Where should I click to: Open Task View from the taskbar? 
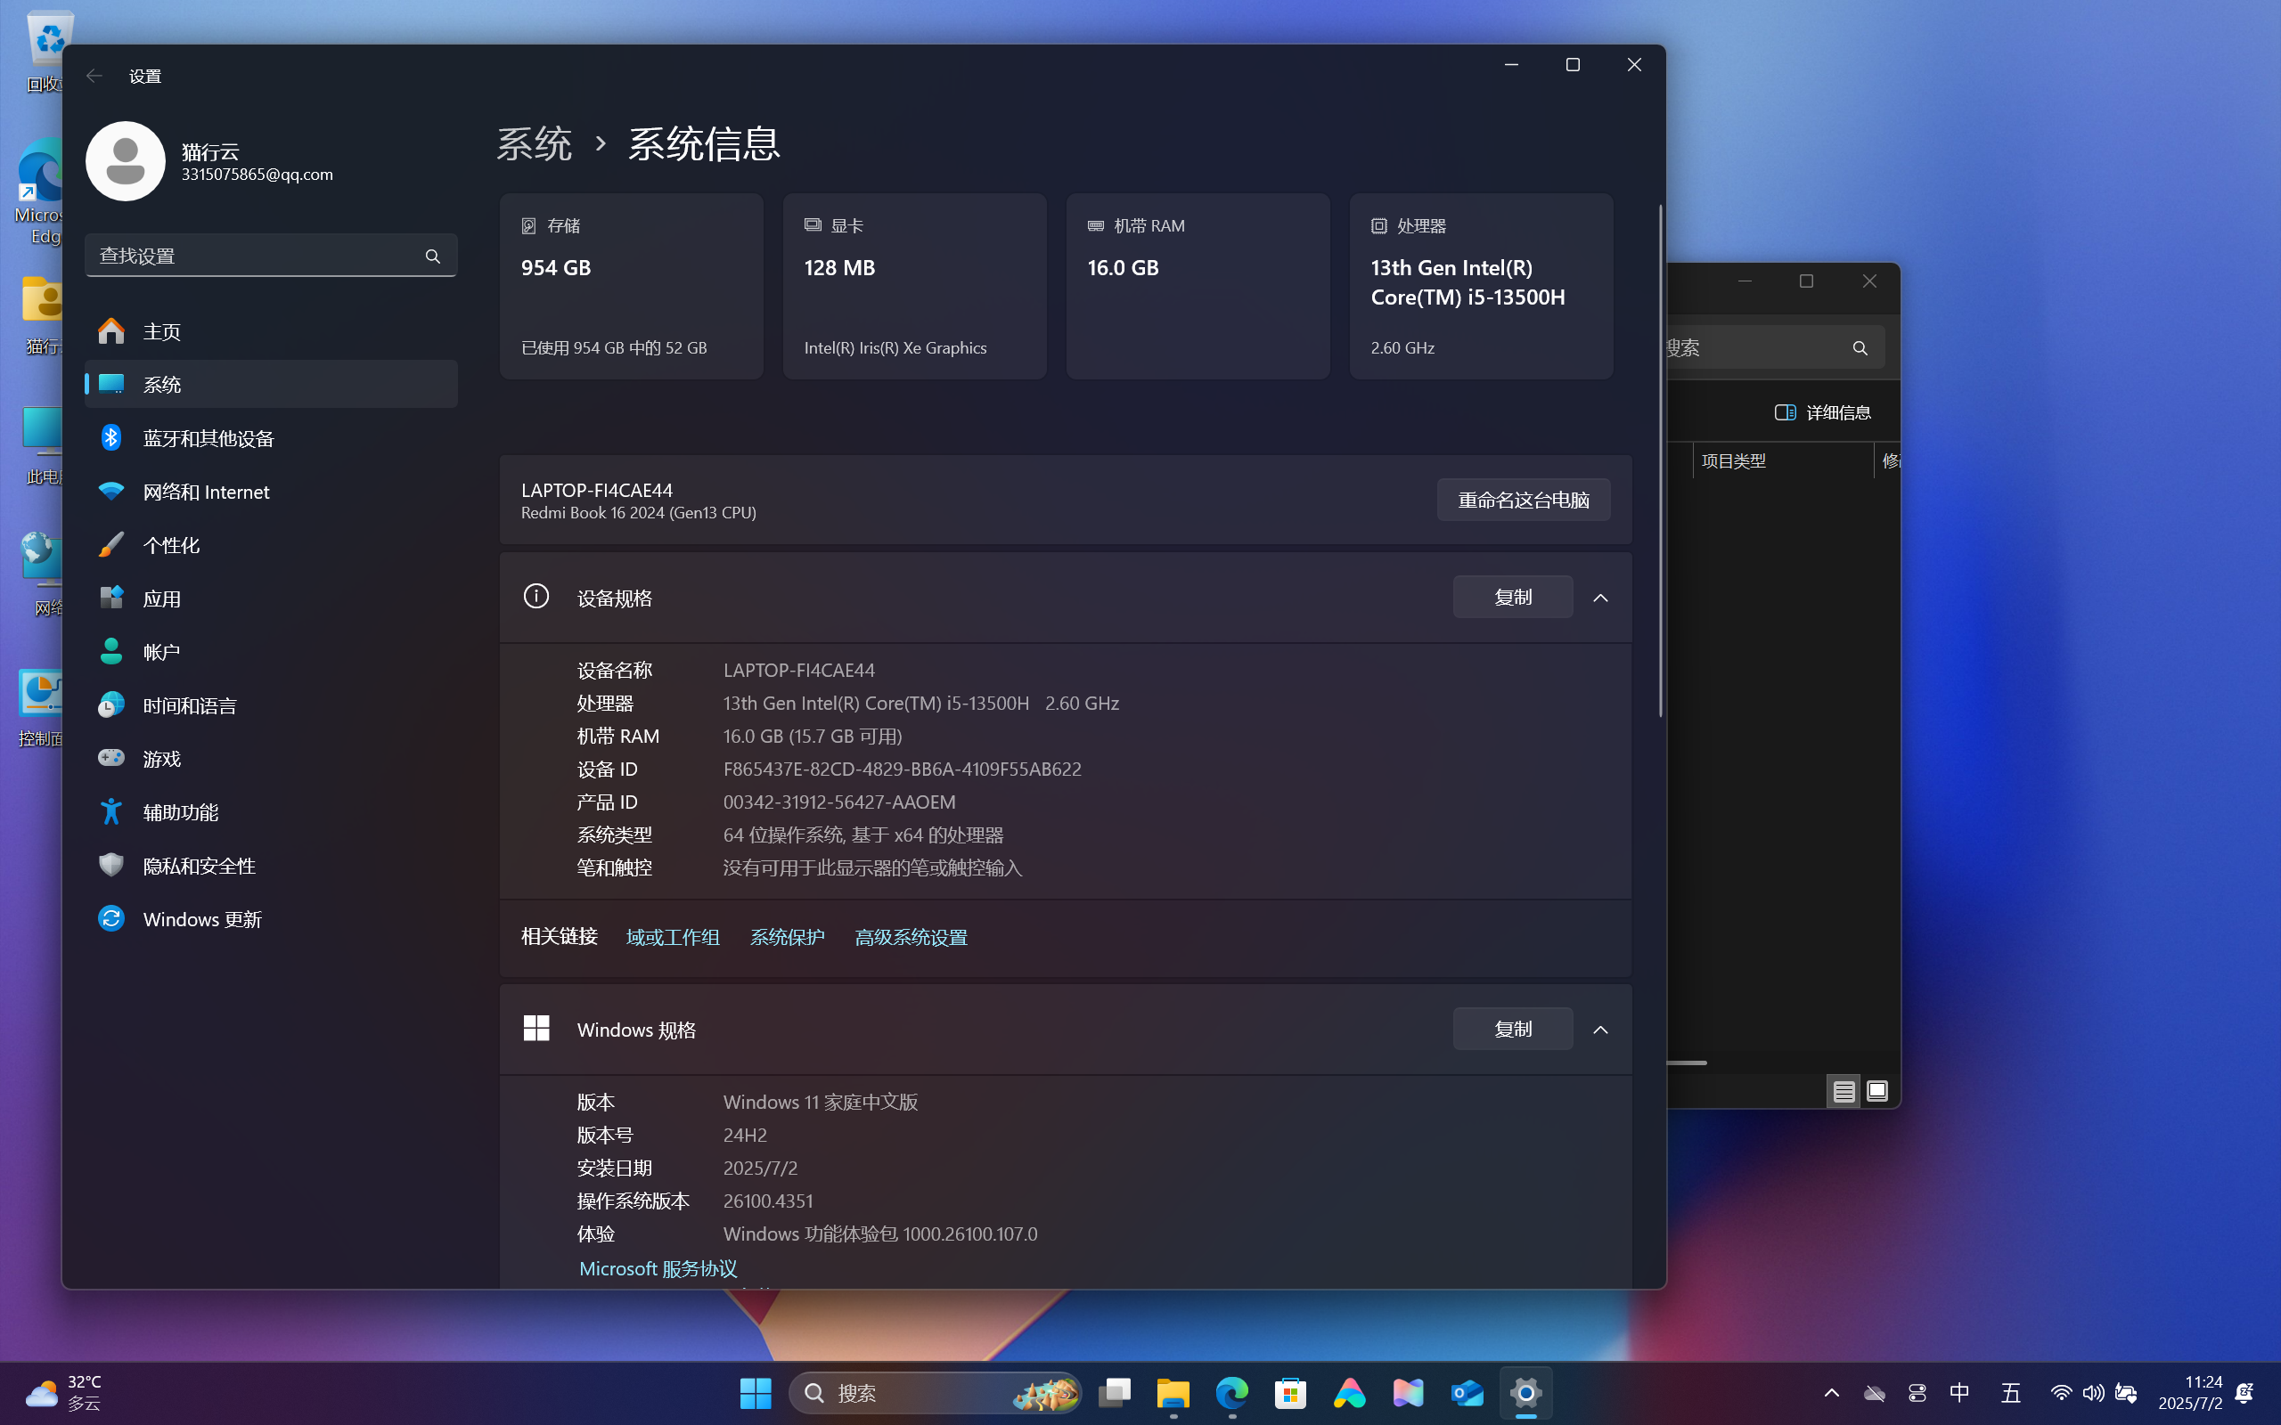pyautogui.click(x=1114, y=1393)
